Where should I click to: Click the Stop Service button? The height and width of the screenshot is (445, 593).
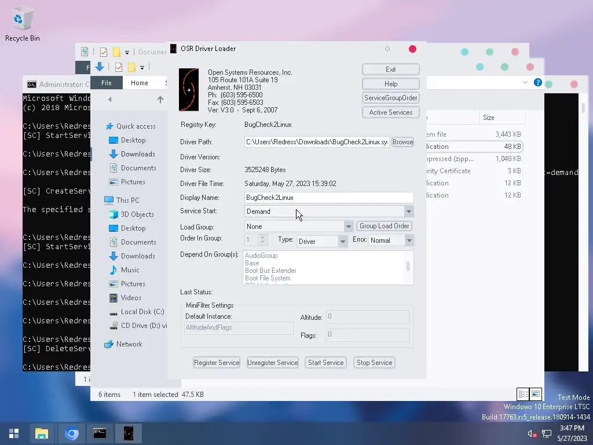pos(374,363)
